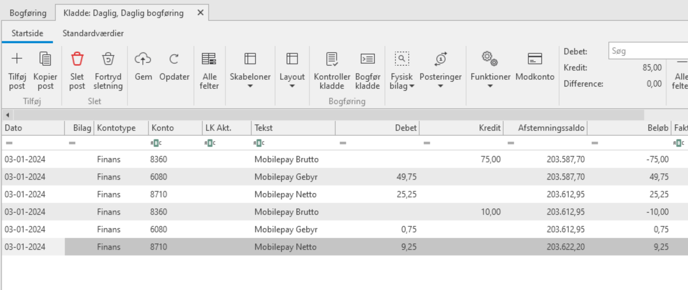This screenshot has width=688, height=290.
Task: Sort by the Tekst column header
Action: point(293,127)
